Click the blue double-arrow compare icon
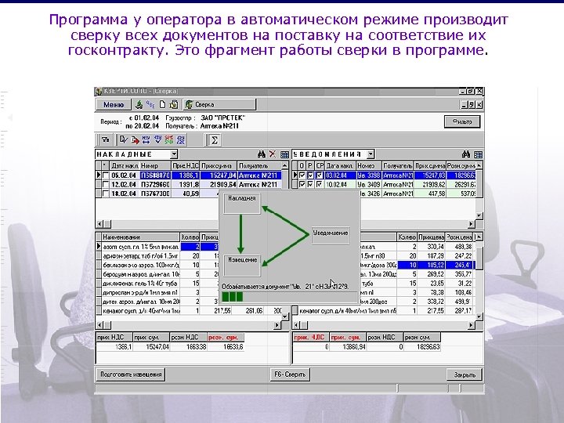The image size is (564, 423). click(x=146, y=139)
